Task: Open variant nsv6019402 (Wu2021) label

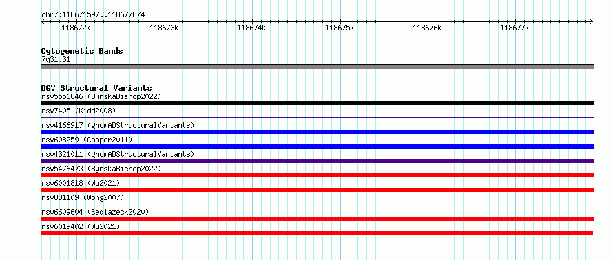Action: pyautogui.click(x=81, y=226)
